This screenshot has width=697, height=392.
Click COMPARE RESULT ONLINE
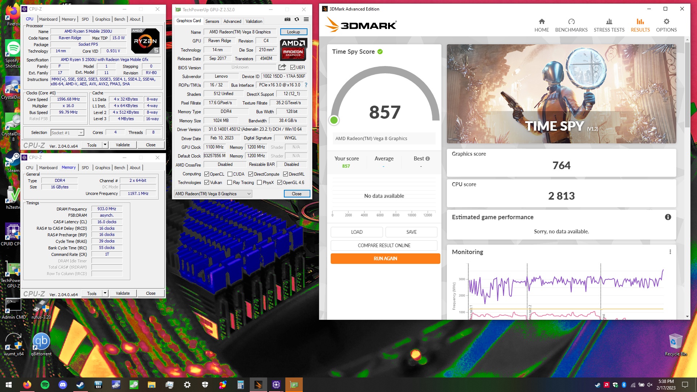tap(384, 245)
